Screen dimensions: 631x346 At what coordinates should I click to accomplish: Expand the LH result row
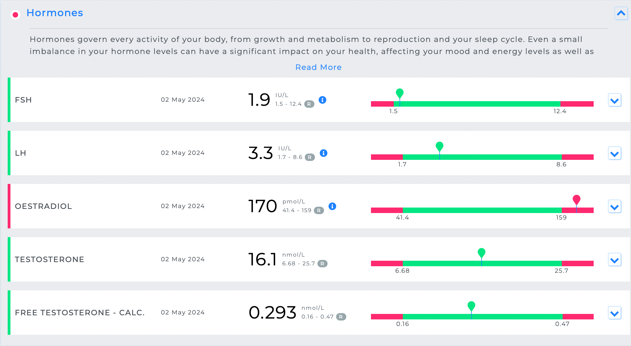[x=615, y=154]
